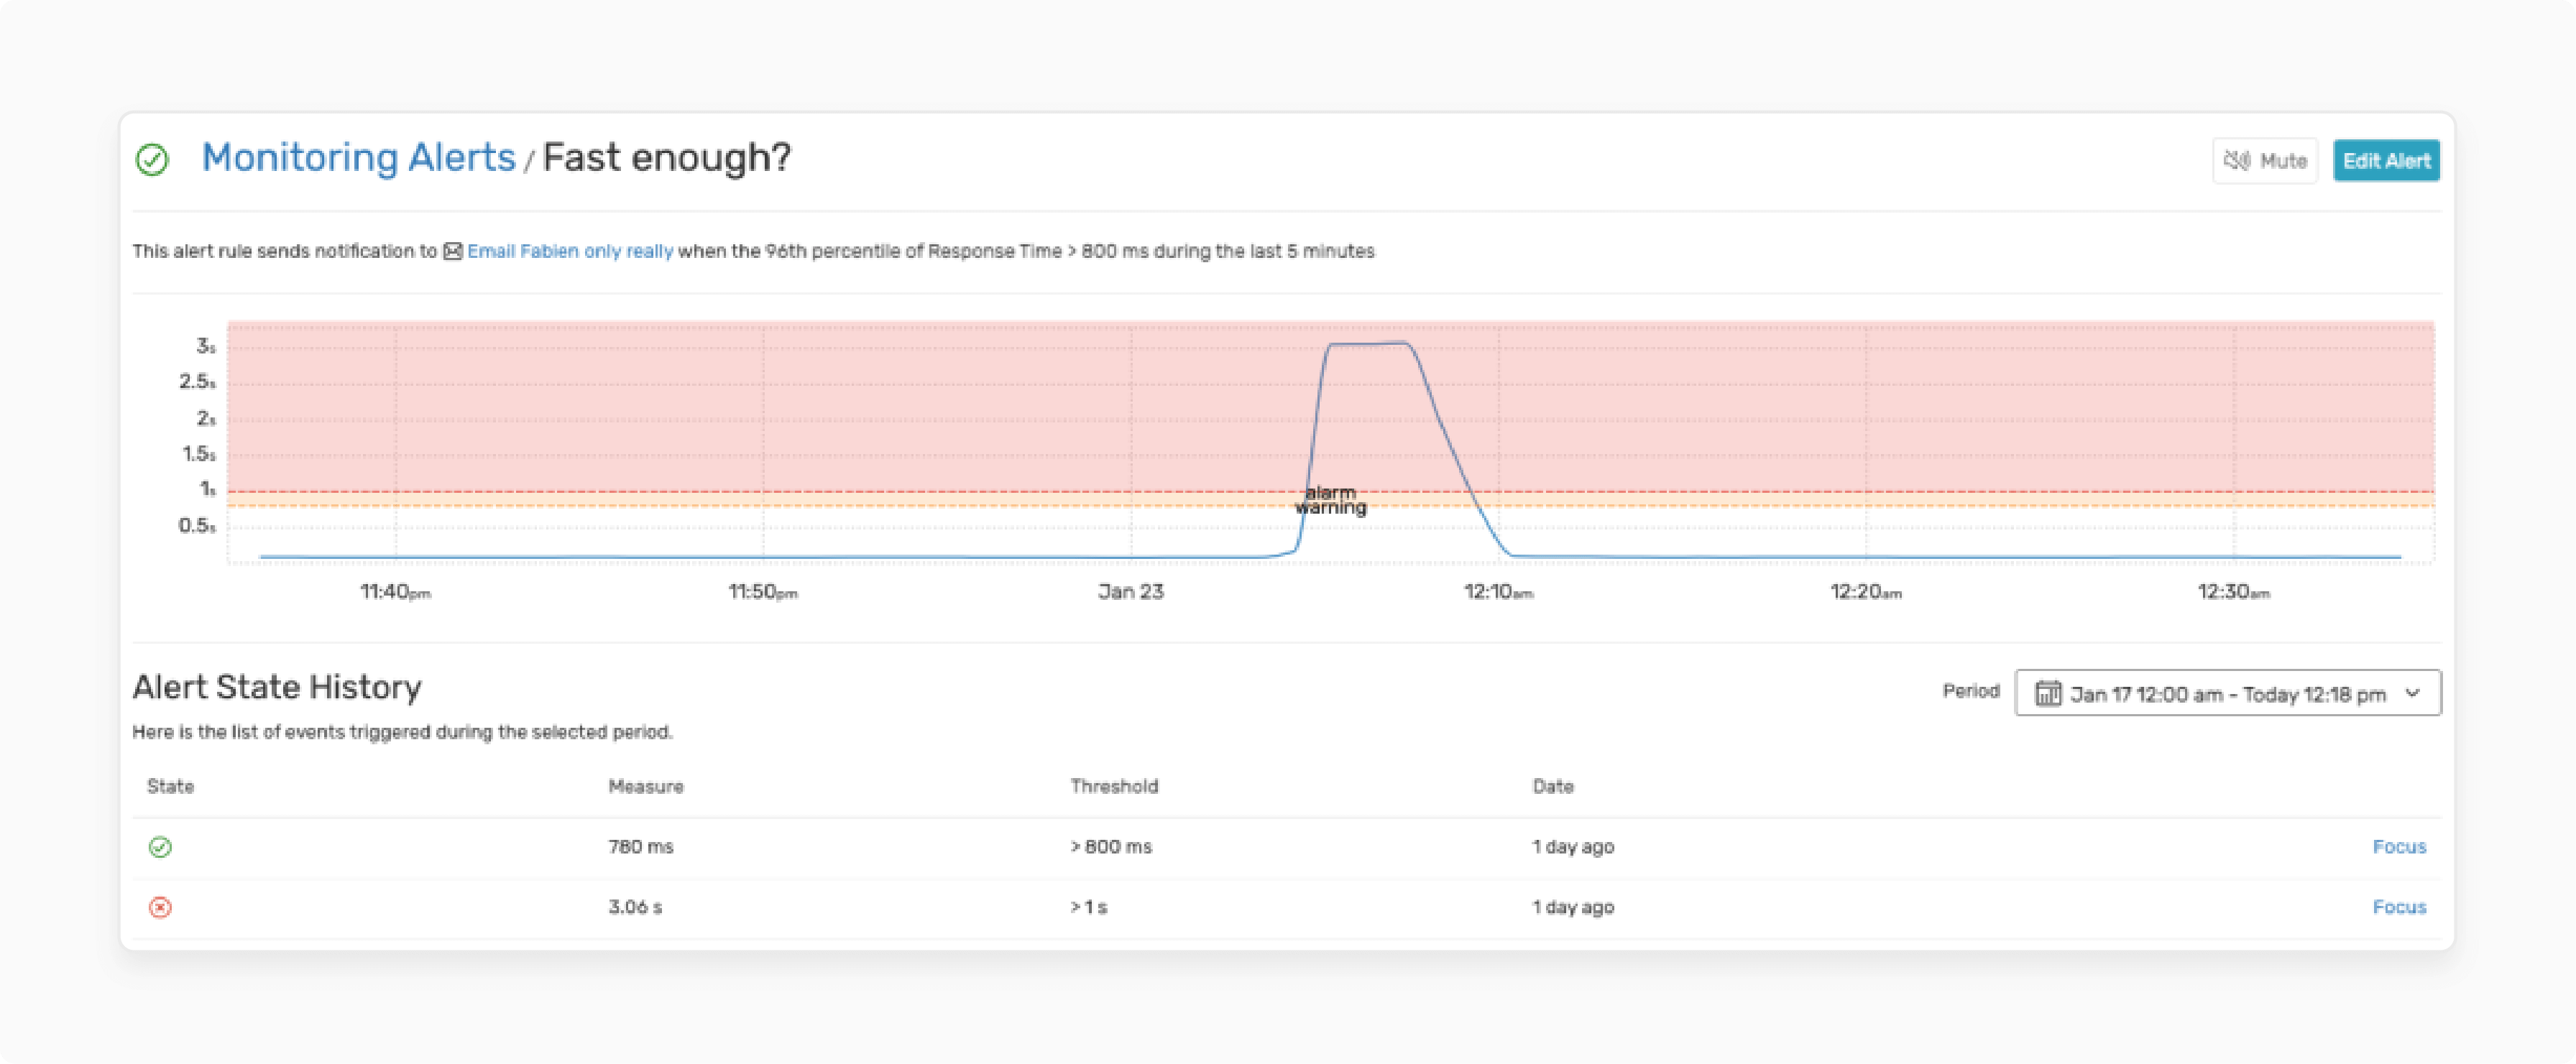
Task: Click the warning threshold label on chart
Action: [x=1330, y=508]
